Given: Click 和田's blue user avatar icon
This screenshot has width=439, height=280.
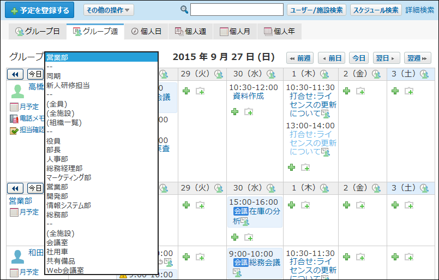Looking at the screenshot, I should point(17,257).
